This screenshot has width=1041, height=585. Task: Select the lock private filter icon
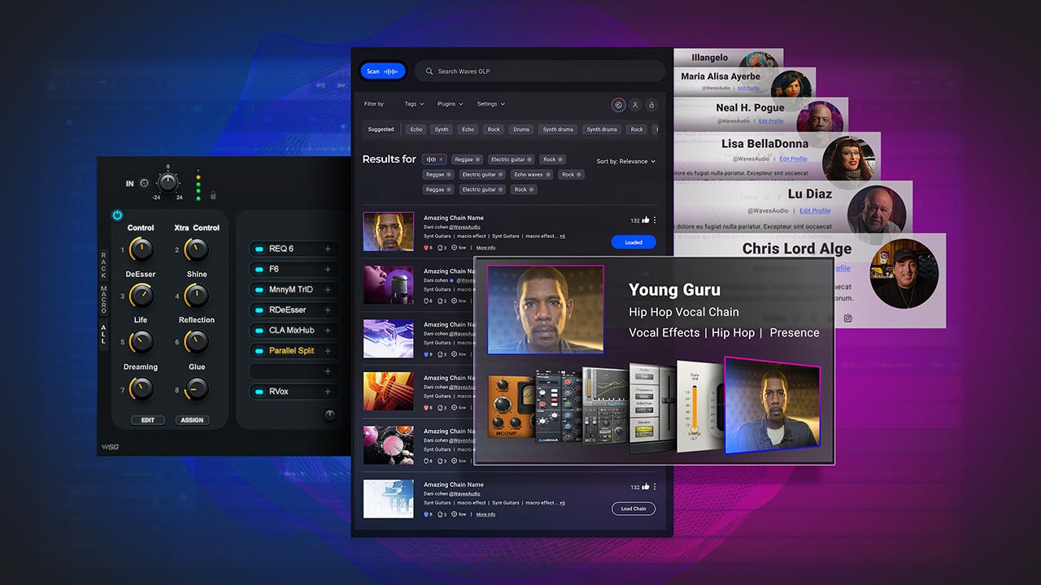[x=651, y=105]
